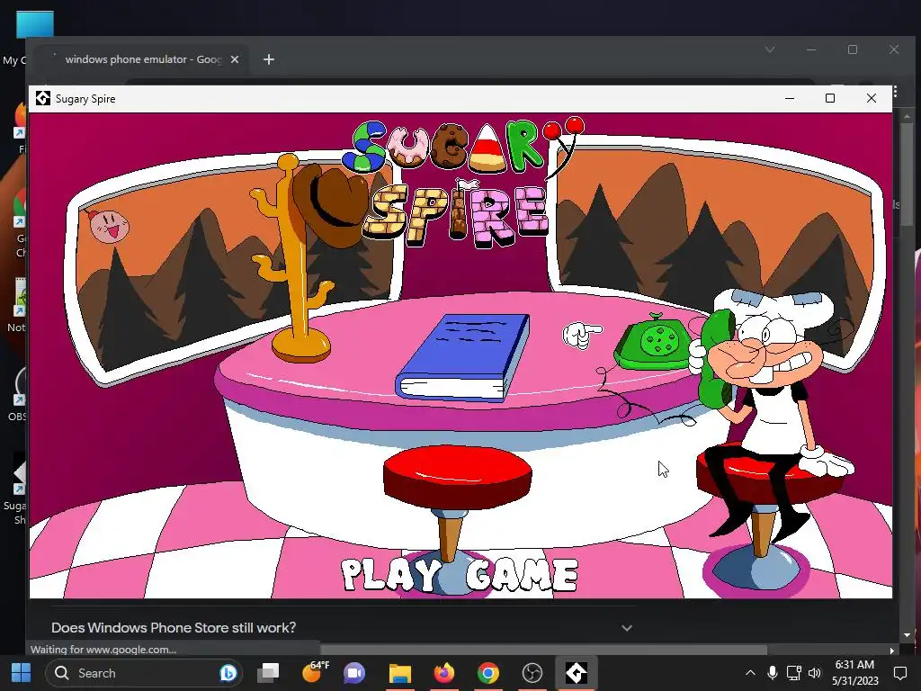Open File Explorer from the taskbar
The image size is (921, 691).
[400, 673]
